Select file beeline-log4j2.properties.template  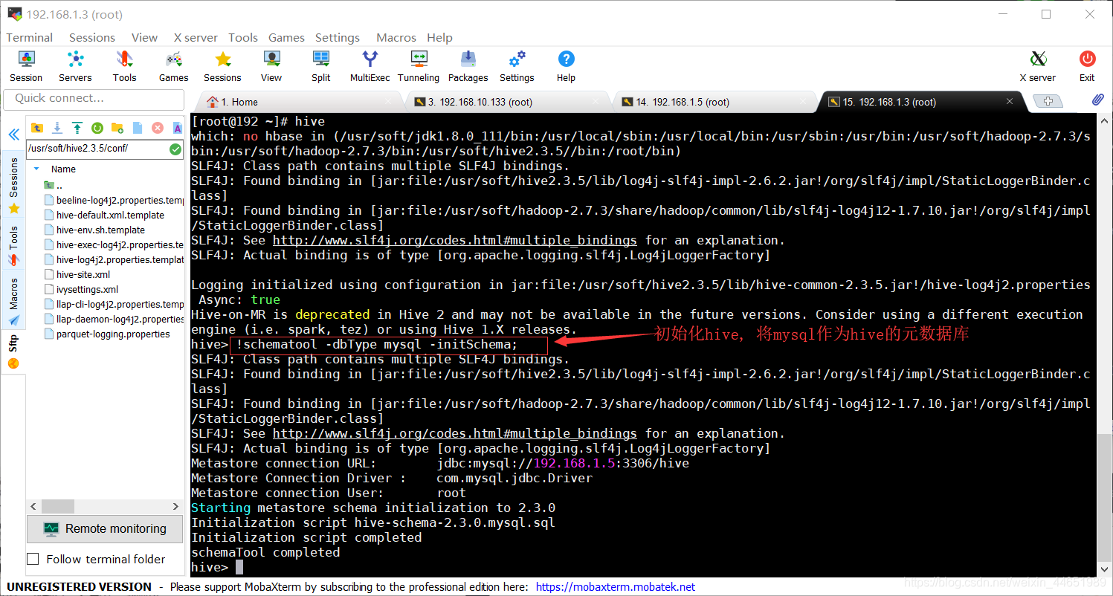tap(114, 200)
